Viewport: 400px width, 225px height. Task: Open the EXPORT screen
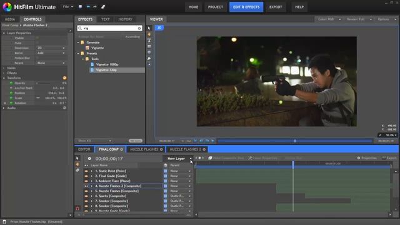pos(276,7)
